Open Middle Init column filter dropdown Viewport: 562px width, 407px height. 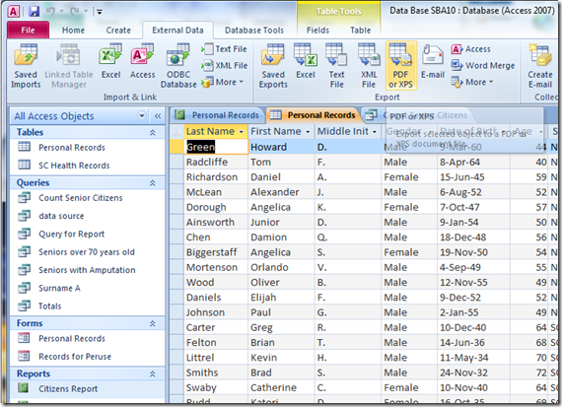375,132
